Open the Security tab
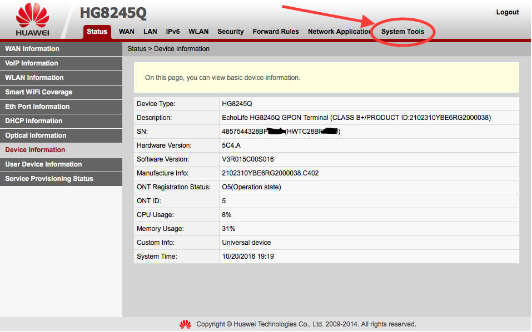 [x=231, y=32]
